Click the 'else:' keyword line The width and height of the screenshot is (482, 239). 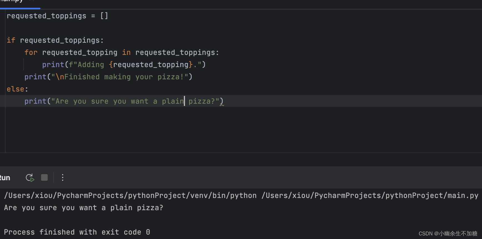point(17,89)
